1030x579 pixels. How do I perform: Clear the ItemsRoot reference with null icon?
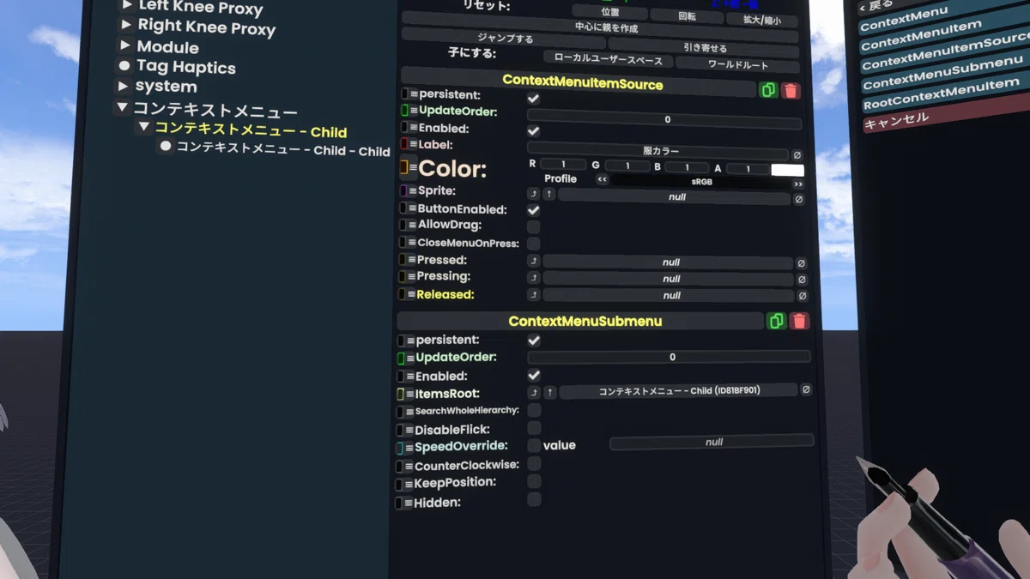point(806,390)
